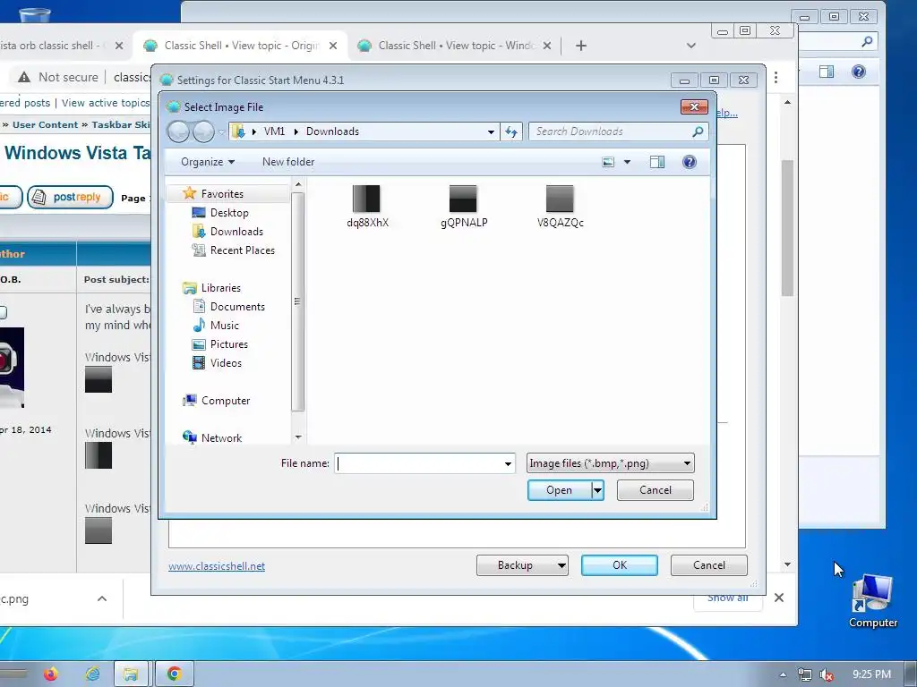Click the postreply button on forum page
This screenshot has width=917, height=687.
tap(70, 197)
